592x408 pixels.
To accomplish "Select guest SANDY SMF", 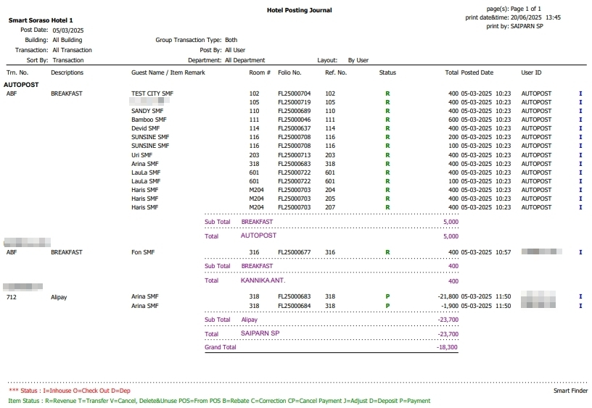I will click(x=147, y=112).
